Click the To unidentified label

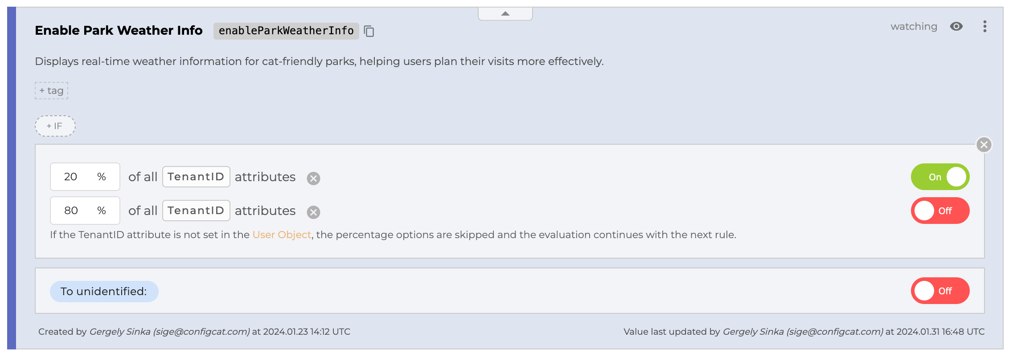[x=104, y=292]
